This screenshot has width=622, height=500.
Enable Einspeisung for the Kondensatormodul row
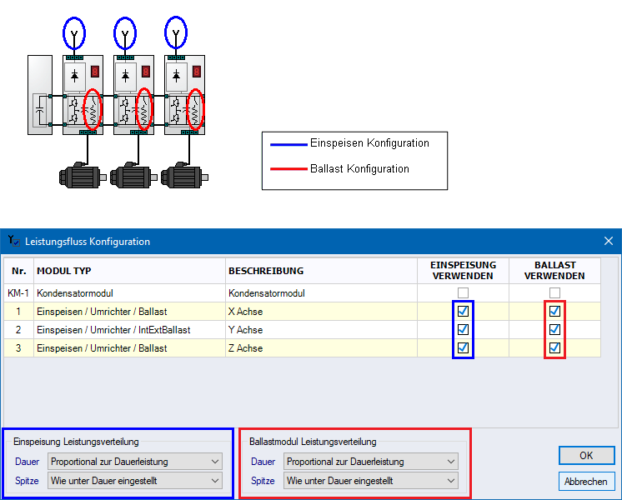click(x=463, y=293)
